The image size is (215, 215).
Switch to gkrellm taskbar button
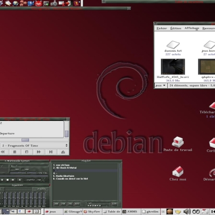[151, 212]
